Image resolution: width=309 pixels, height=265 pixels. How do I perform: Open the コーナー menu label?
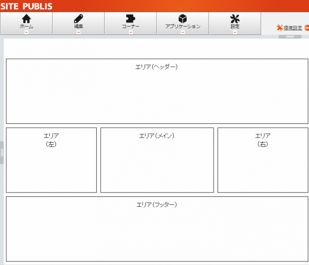pyautogui.click(x=131, y=27)
